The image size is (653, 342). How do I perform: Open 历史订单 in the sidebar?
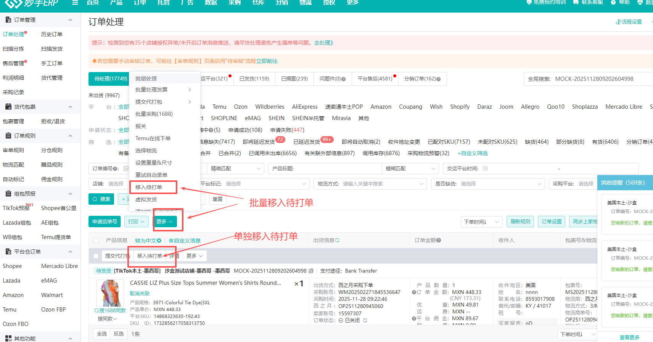click(x=52, y=34)
